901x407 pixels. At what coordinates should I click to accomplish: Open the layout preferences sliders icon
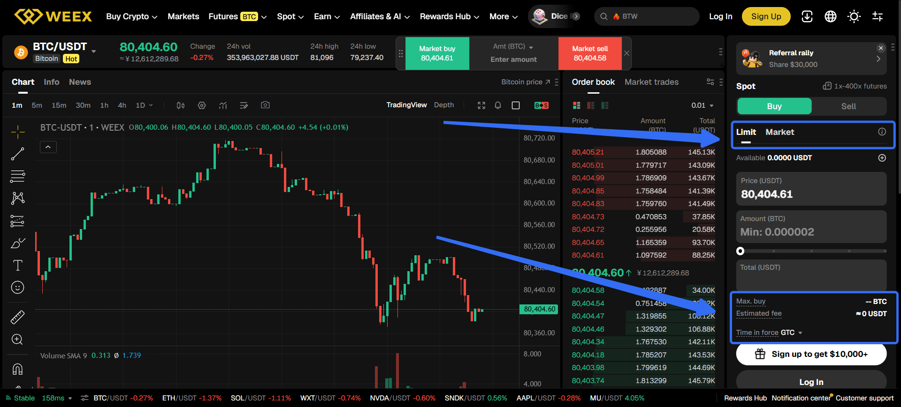pyautogui.click(x=878, y=16)
